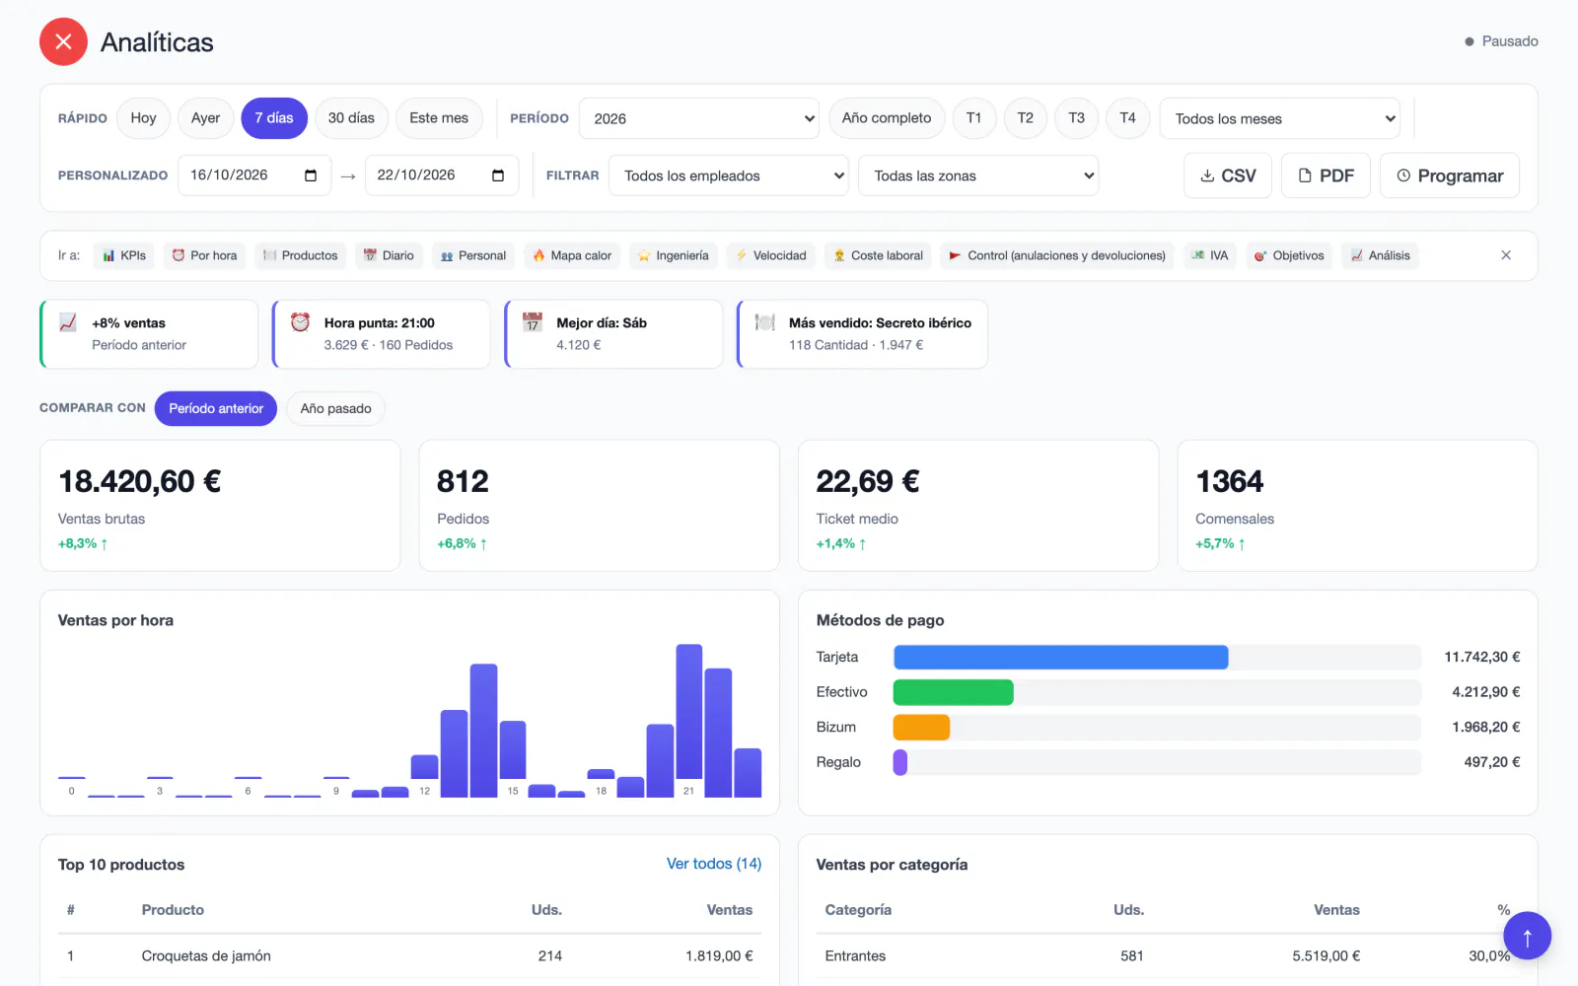Open the 2026 year dropdown
The height and width of the screenshot is (986, 1578).
coord(699,118)
